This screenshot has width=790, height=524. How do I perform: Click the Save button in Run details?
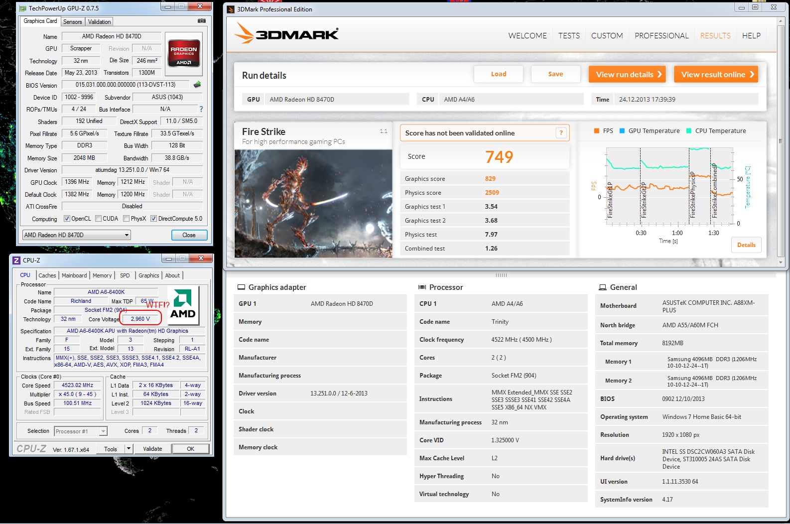556,74
